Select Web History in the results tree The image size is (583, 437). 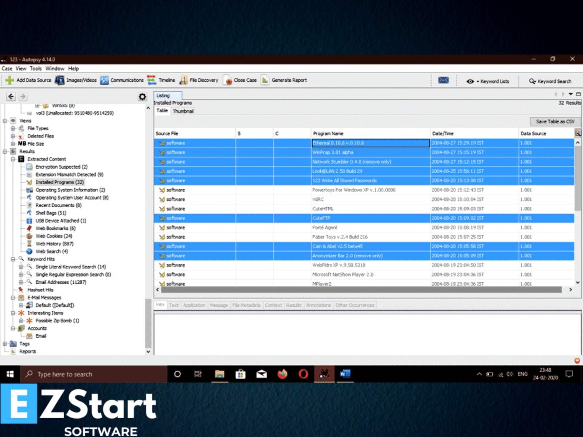tap(54, 244)
